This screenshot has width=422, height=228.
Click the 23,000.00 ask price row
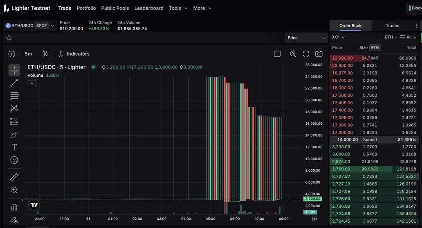tap(342, 58)
